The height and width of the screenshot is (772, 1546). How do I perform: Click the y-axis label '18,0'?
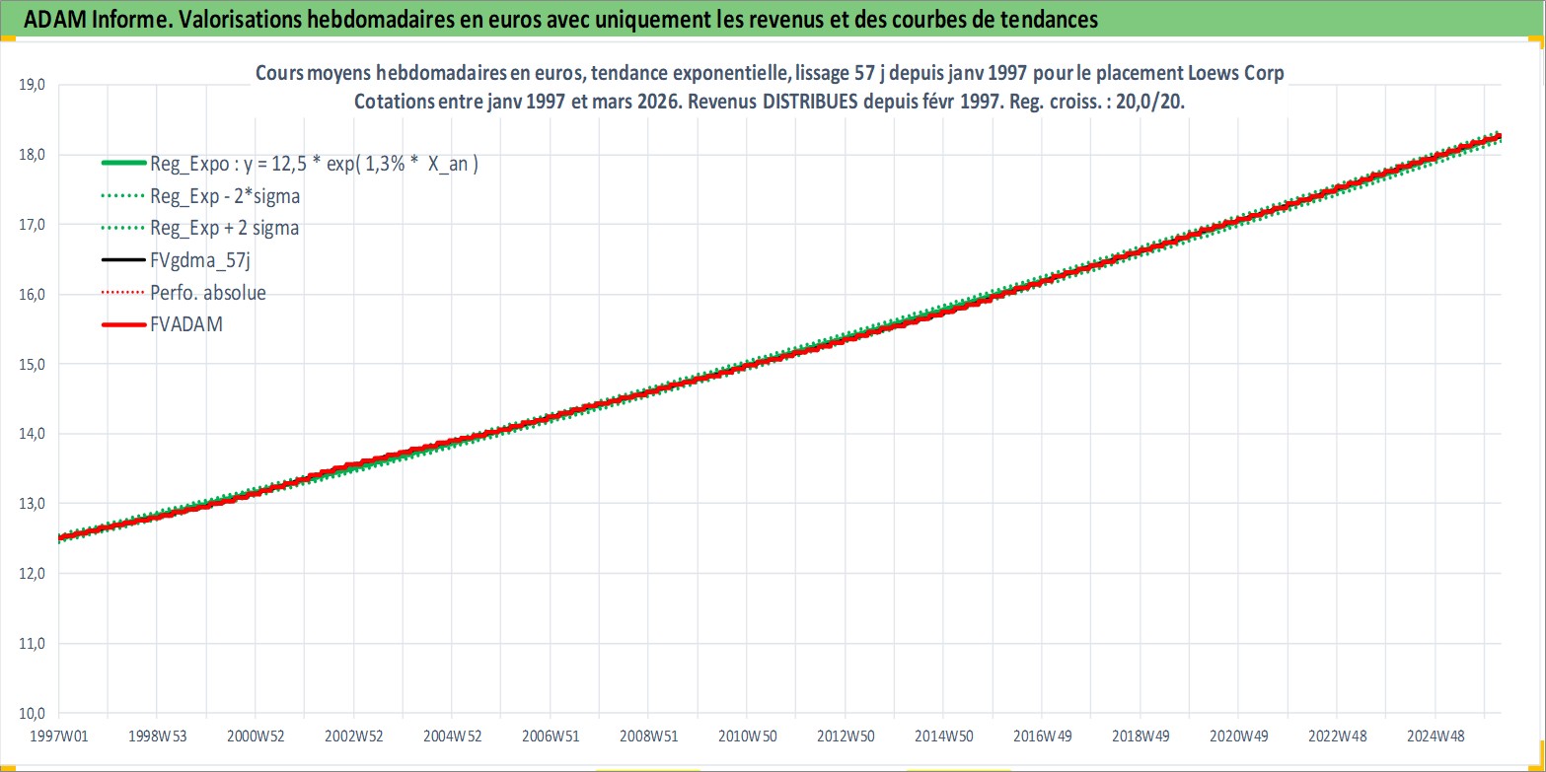point(32,155)
